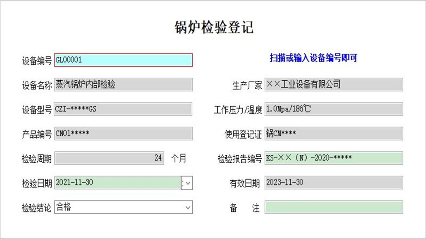Image resolution: width=426 pixels, height=239 pixels.
Task: Open the inspection conclusion combo box showing 合格
Action: point(123,207)
